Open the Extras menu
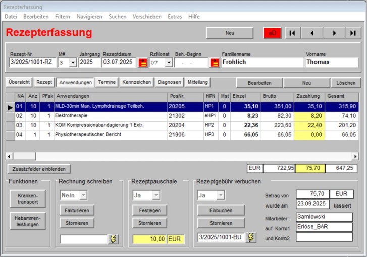 pos(175,17)
